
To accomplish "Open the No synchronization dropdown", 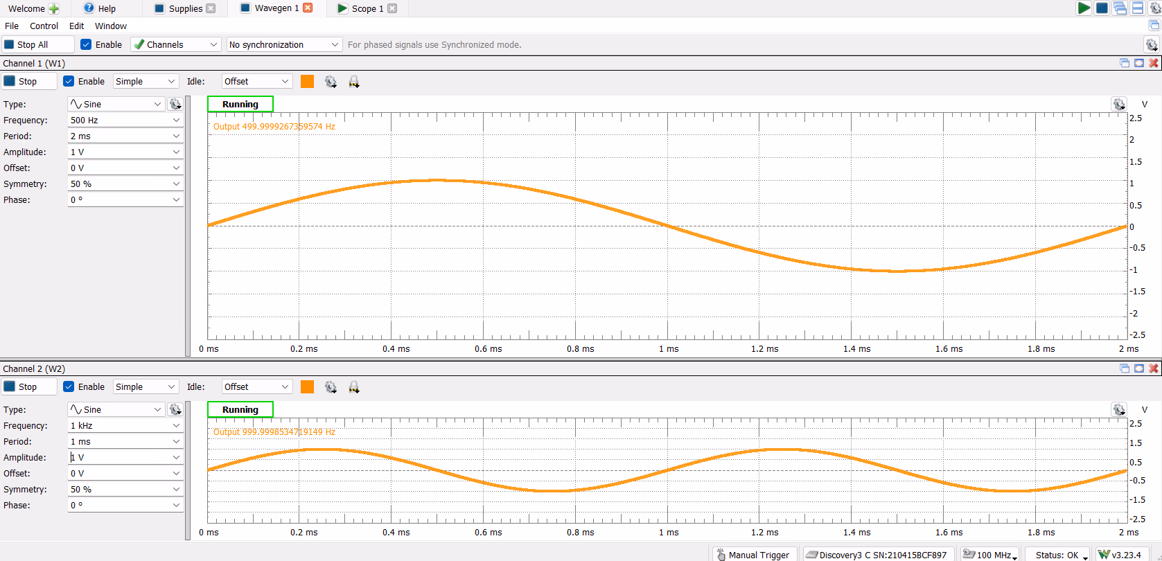I will (x=285, y=44).
